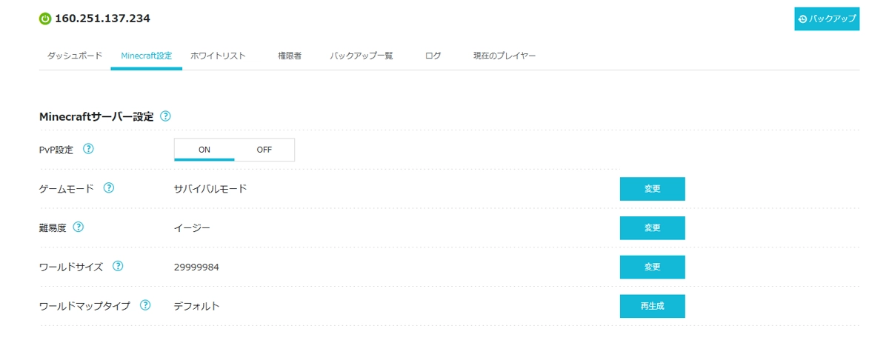
Task: Open the PvP設定 help icon
Action: tap(88, 149)
